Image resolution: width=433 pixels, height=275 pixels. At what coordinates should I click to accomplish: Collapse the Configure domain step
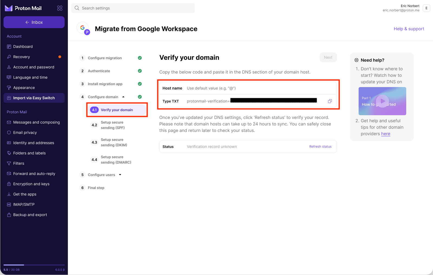coord(123,97)
